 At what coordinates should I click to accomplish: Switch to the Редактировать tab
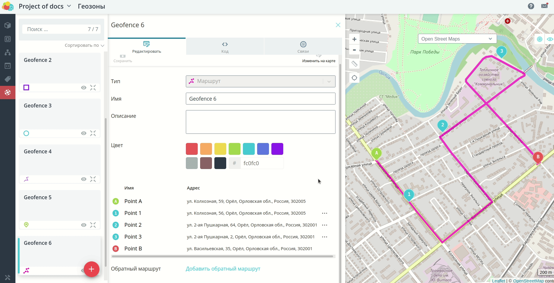147,47
